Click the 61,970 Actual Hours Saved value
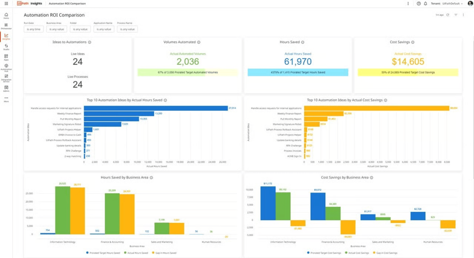 tap(298, 62)
